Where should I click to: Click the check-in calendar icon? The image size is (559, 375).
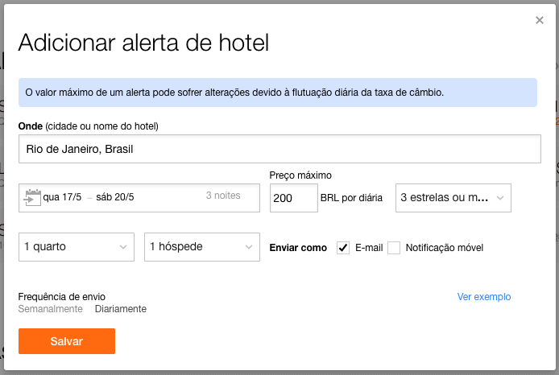[x=32, y=197]
